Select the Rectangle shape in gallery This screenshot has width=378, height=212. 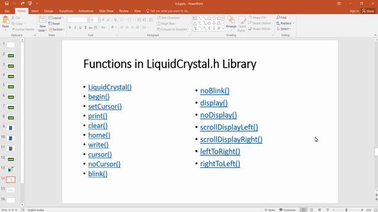point(209,18)
